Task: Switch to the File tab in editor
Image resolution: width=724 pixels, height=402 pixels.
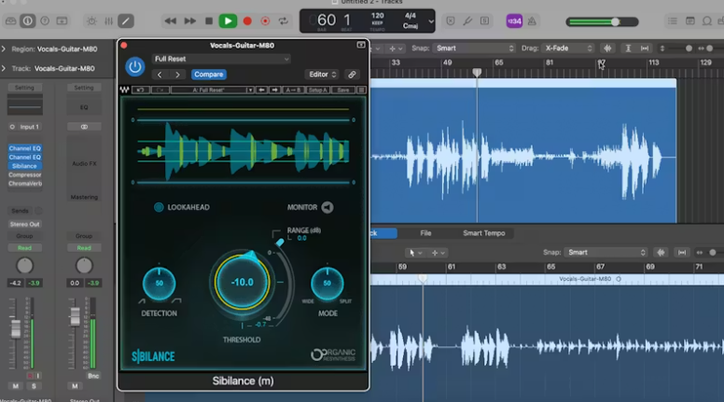Action: click(x=425, y=233)
